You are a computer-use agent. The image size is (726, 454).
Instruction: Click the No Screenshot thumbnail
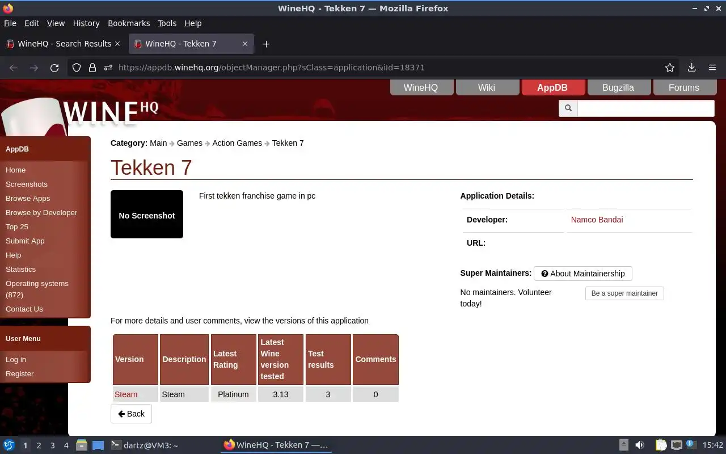point(147,214)
